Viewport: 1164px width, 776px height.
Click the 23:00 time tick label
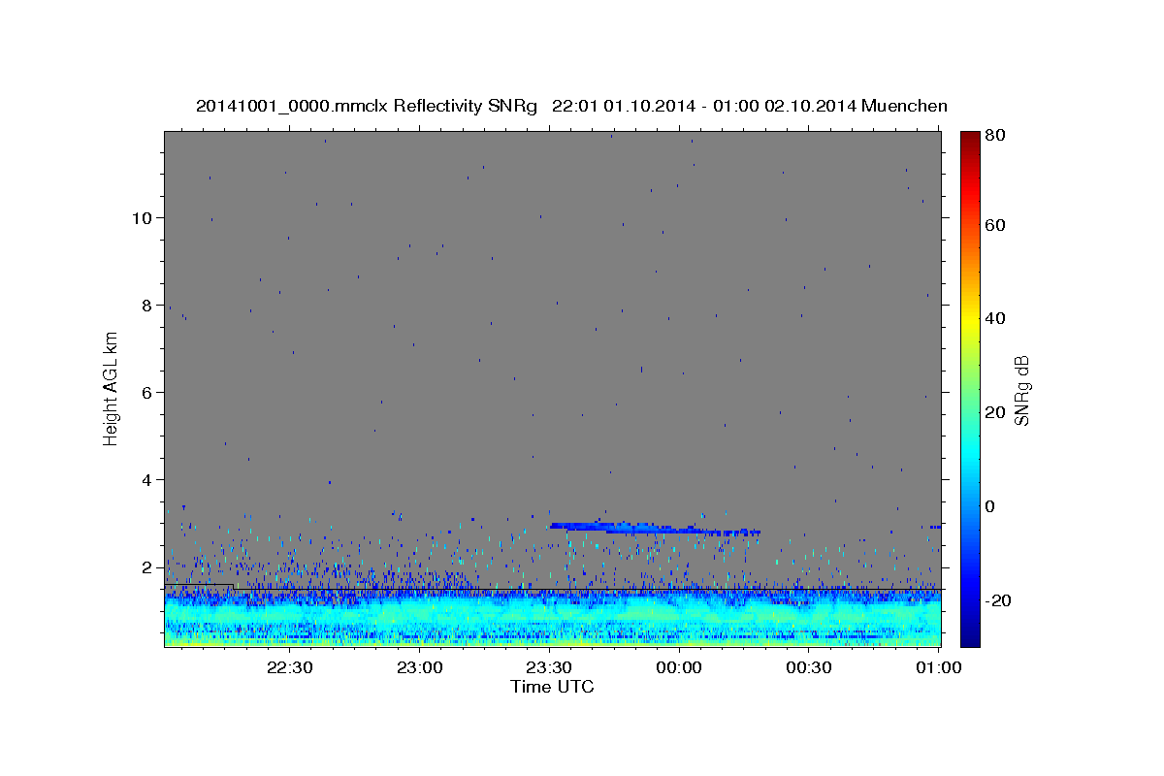(x=418, y=667)
